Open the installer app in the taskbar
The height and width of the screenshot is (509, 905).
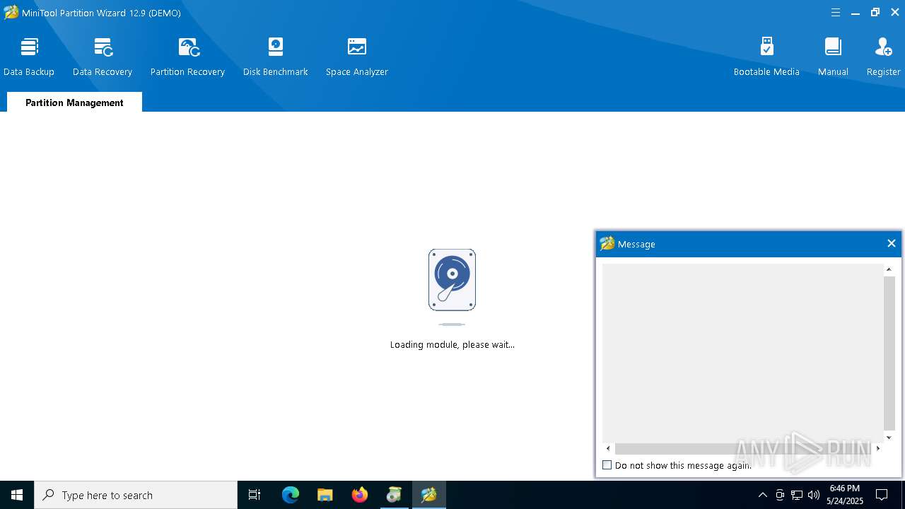click(394, 495)
